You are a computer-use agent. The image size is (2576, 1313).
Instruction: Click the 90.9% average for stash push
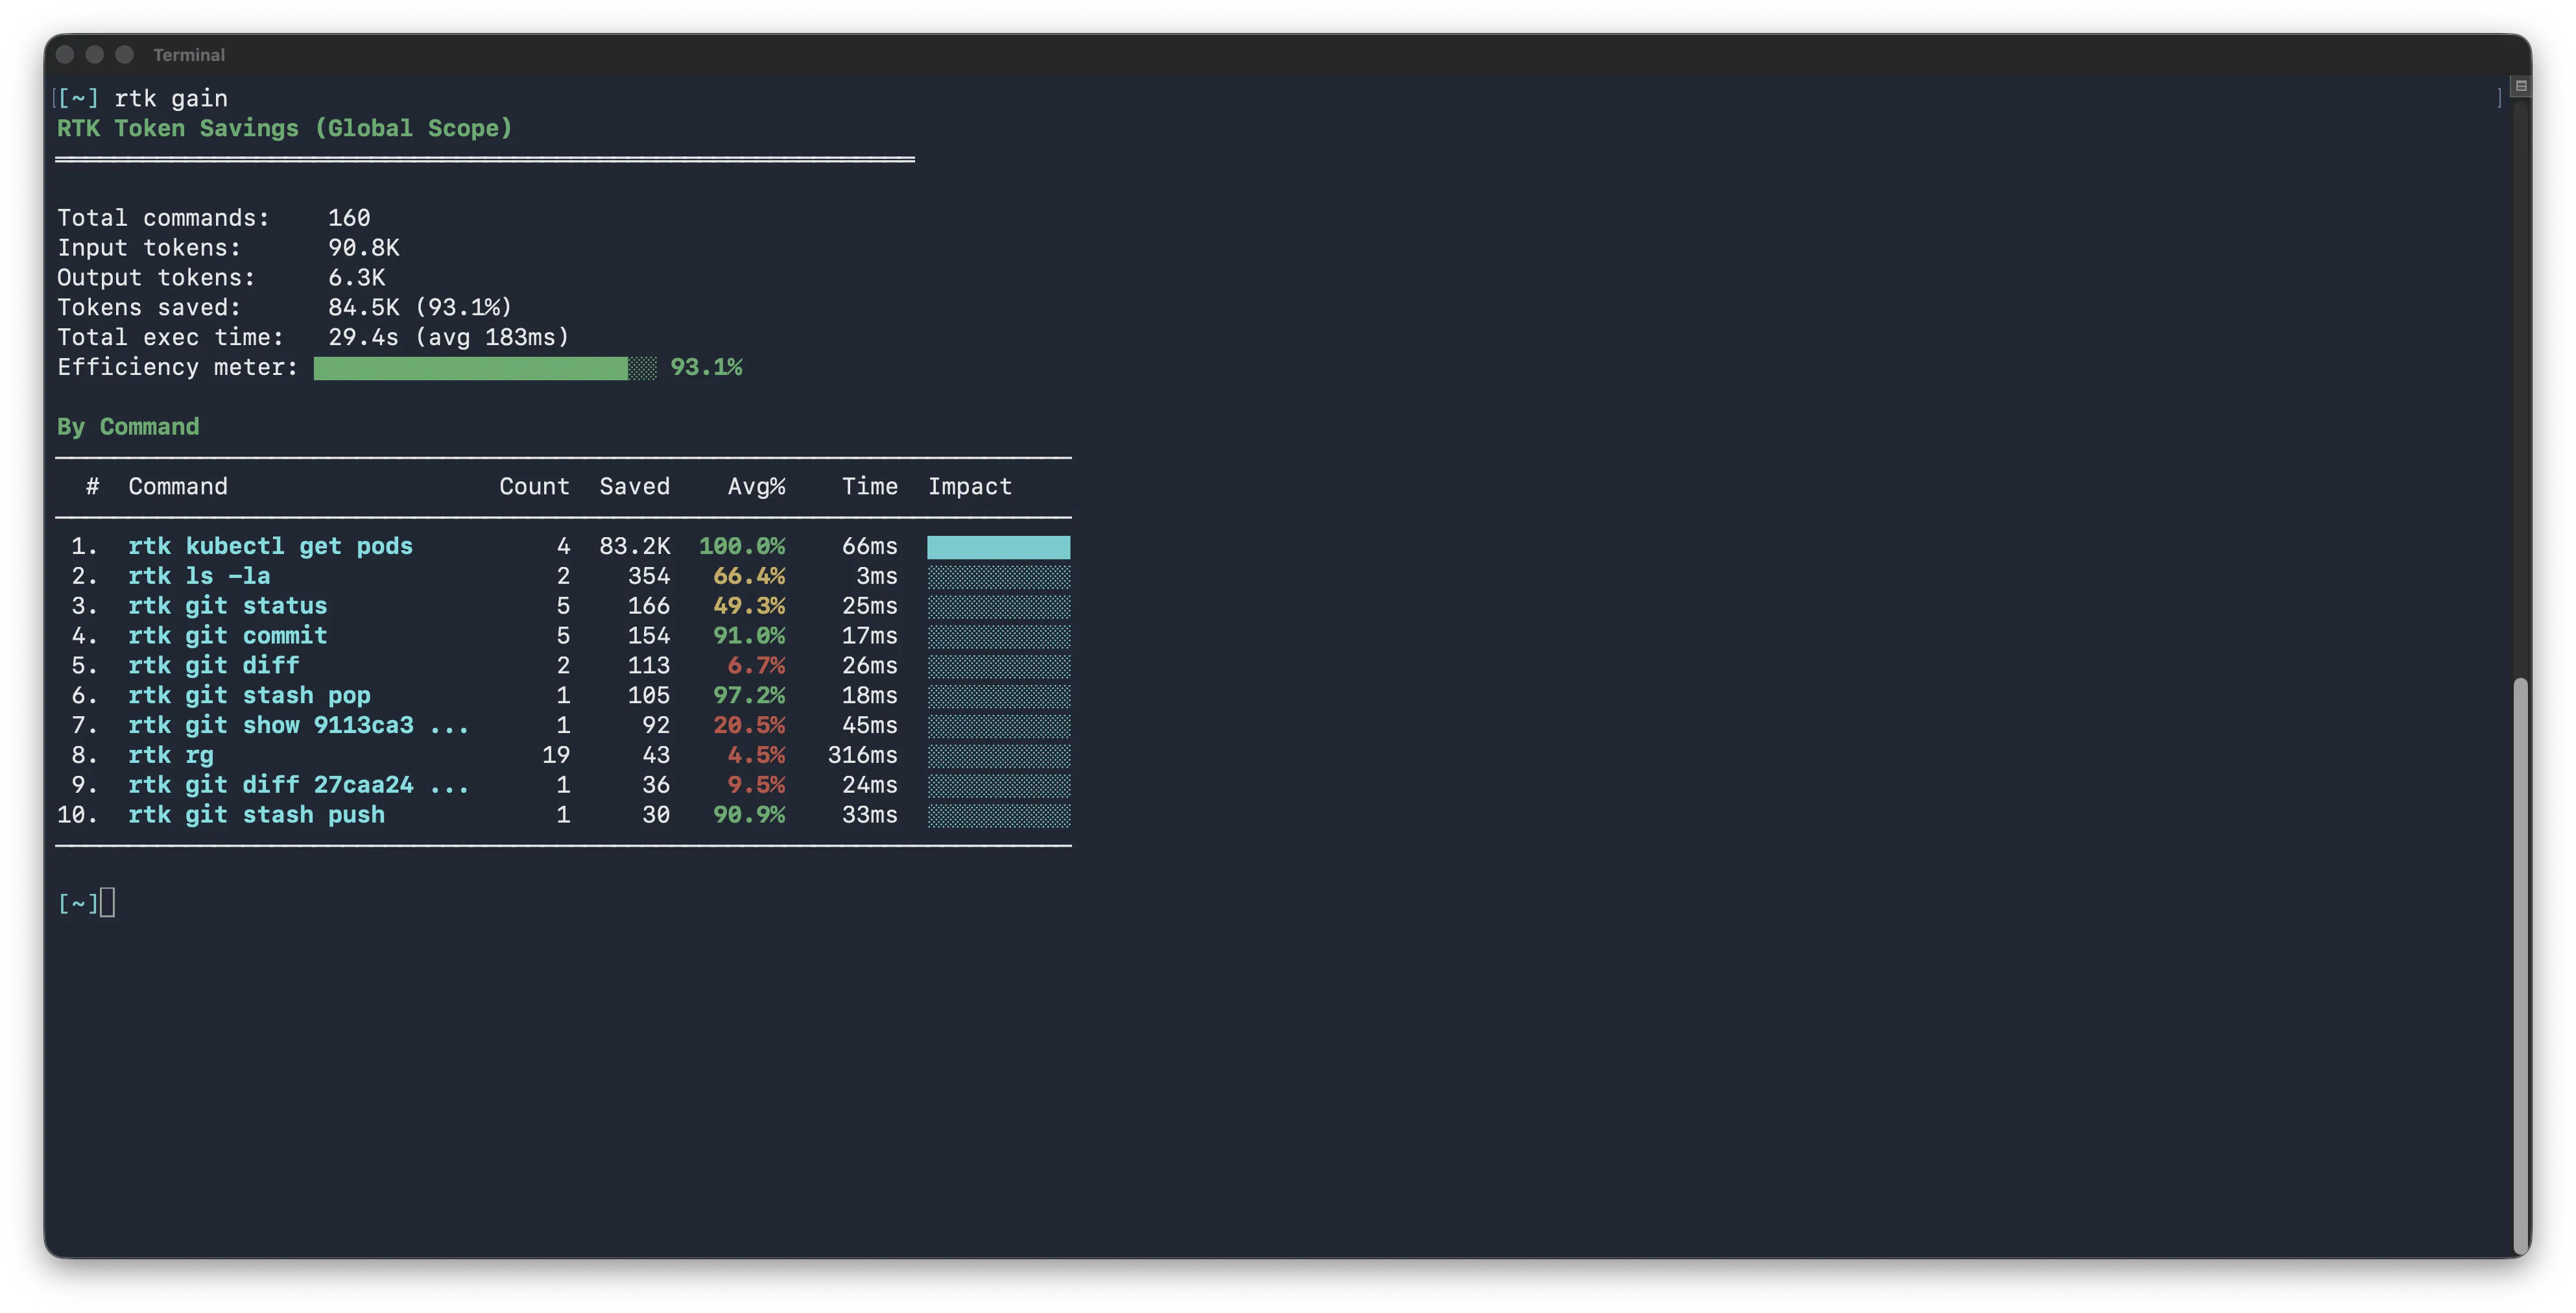(x=749, y=815)
